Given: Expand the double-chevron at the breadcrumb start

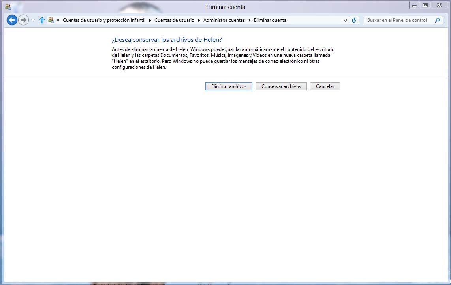Looking at the screenshot, I should tap(58, 20).
